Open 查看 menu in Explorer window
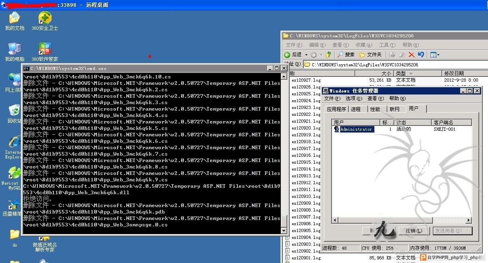The image size is (488, 263). (x=340, y=45)
